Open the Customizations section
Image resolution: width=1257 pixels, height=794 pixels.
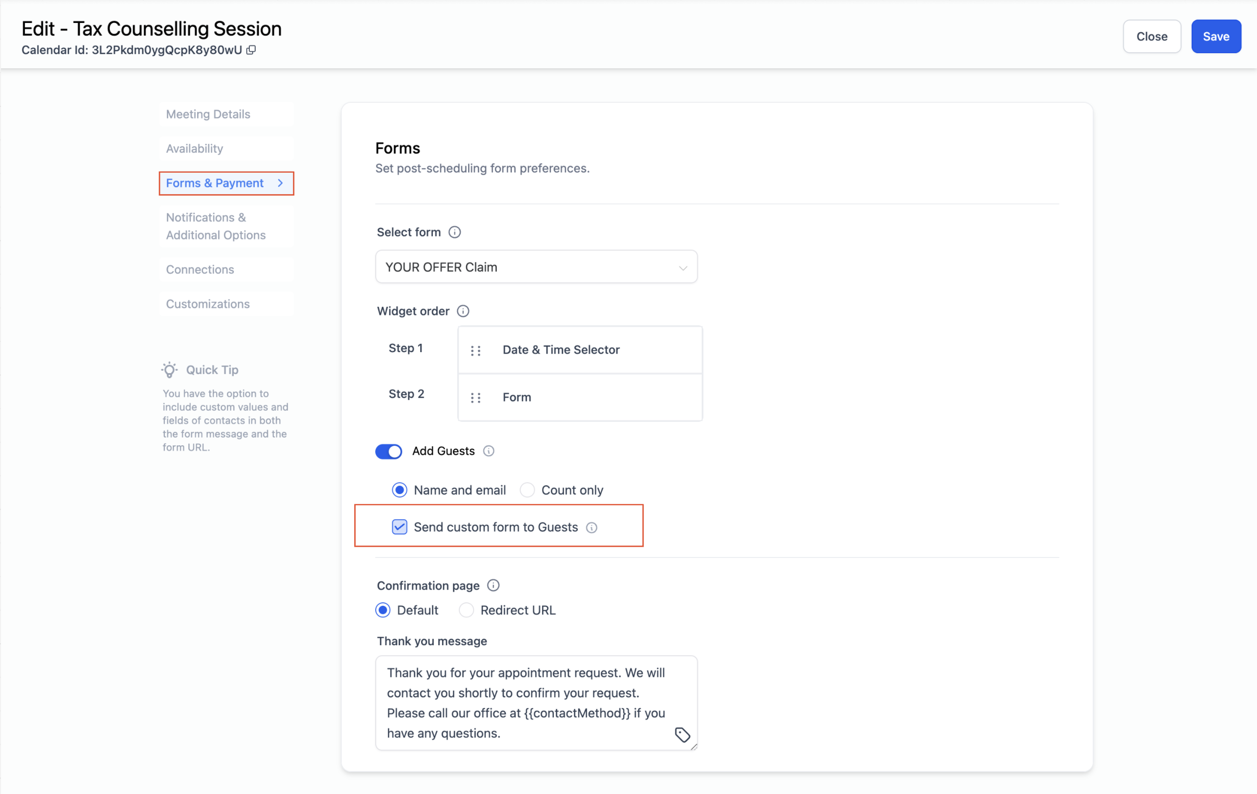pos(208,304)
